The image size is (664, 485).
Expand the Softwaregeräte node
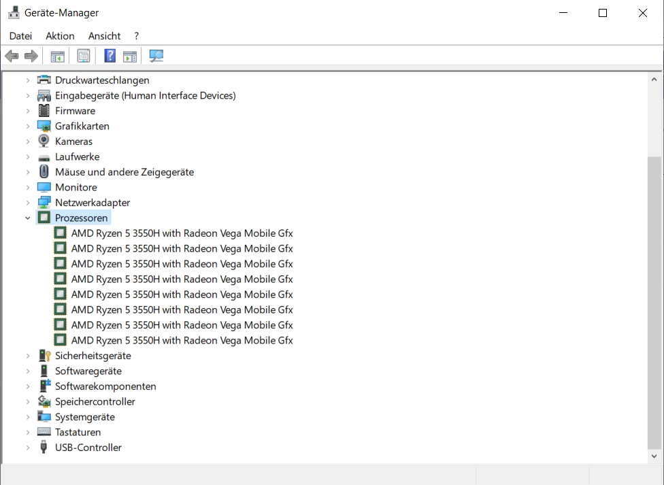[x=27, y=371]
